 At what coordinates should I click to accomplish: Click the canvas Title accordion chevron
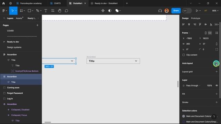coord(136,61)
